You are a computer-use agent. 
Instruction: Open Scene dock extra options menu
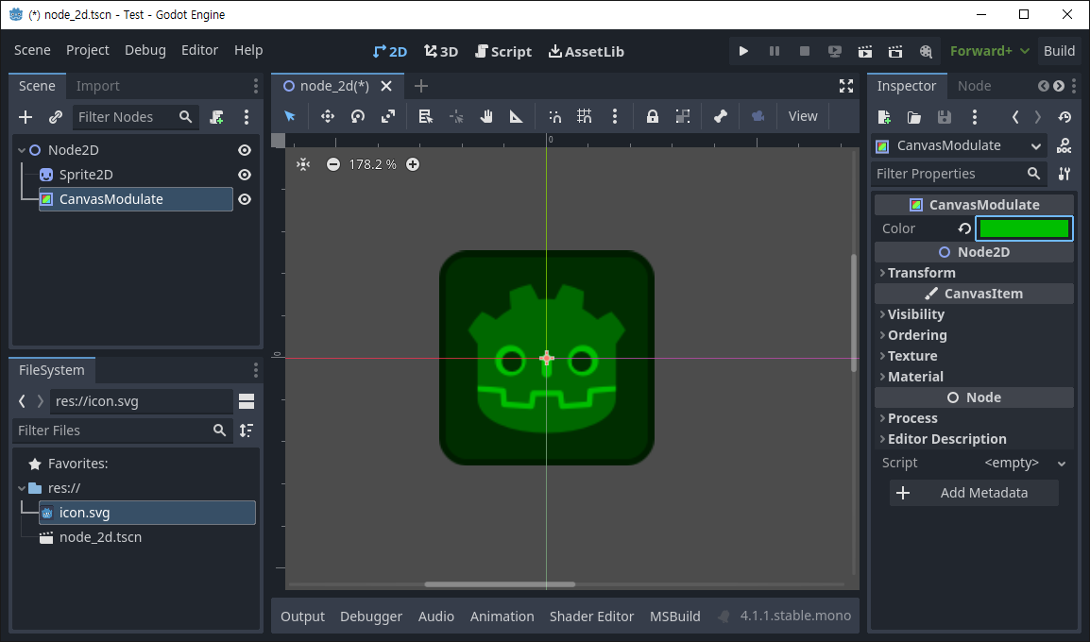(x=247, y=117)
